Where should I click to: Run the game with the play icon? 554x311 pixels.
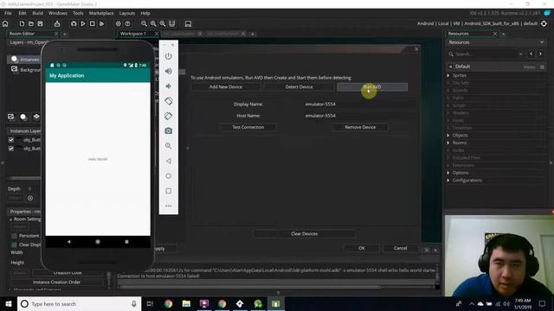(83, 23)
